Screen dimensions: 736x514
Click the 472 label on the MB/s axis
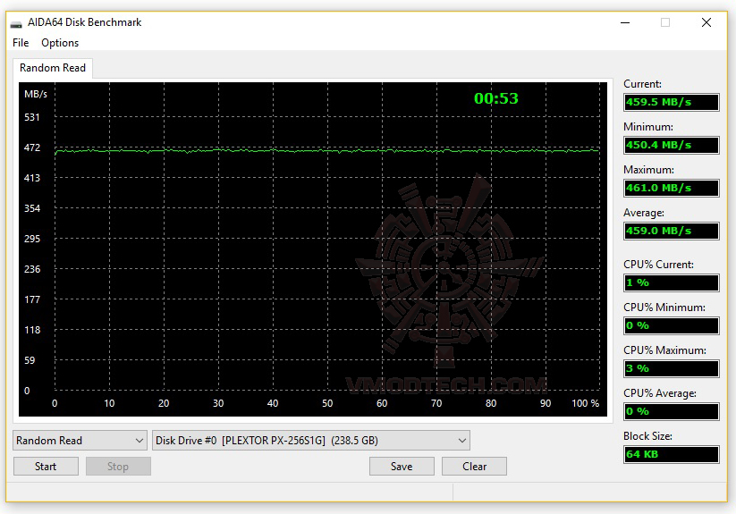32,147
